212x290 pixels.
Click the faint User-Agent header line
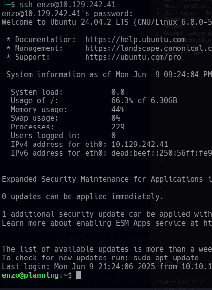click(x=188, y=13)
